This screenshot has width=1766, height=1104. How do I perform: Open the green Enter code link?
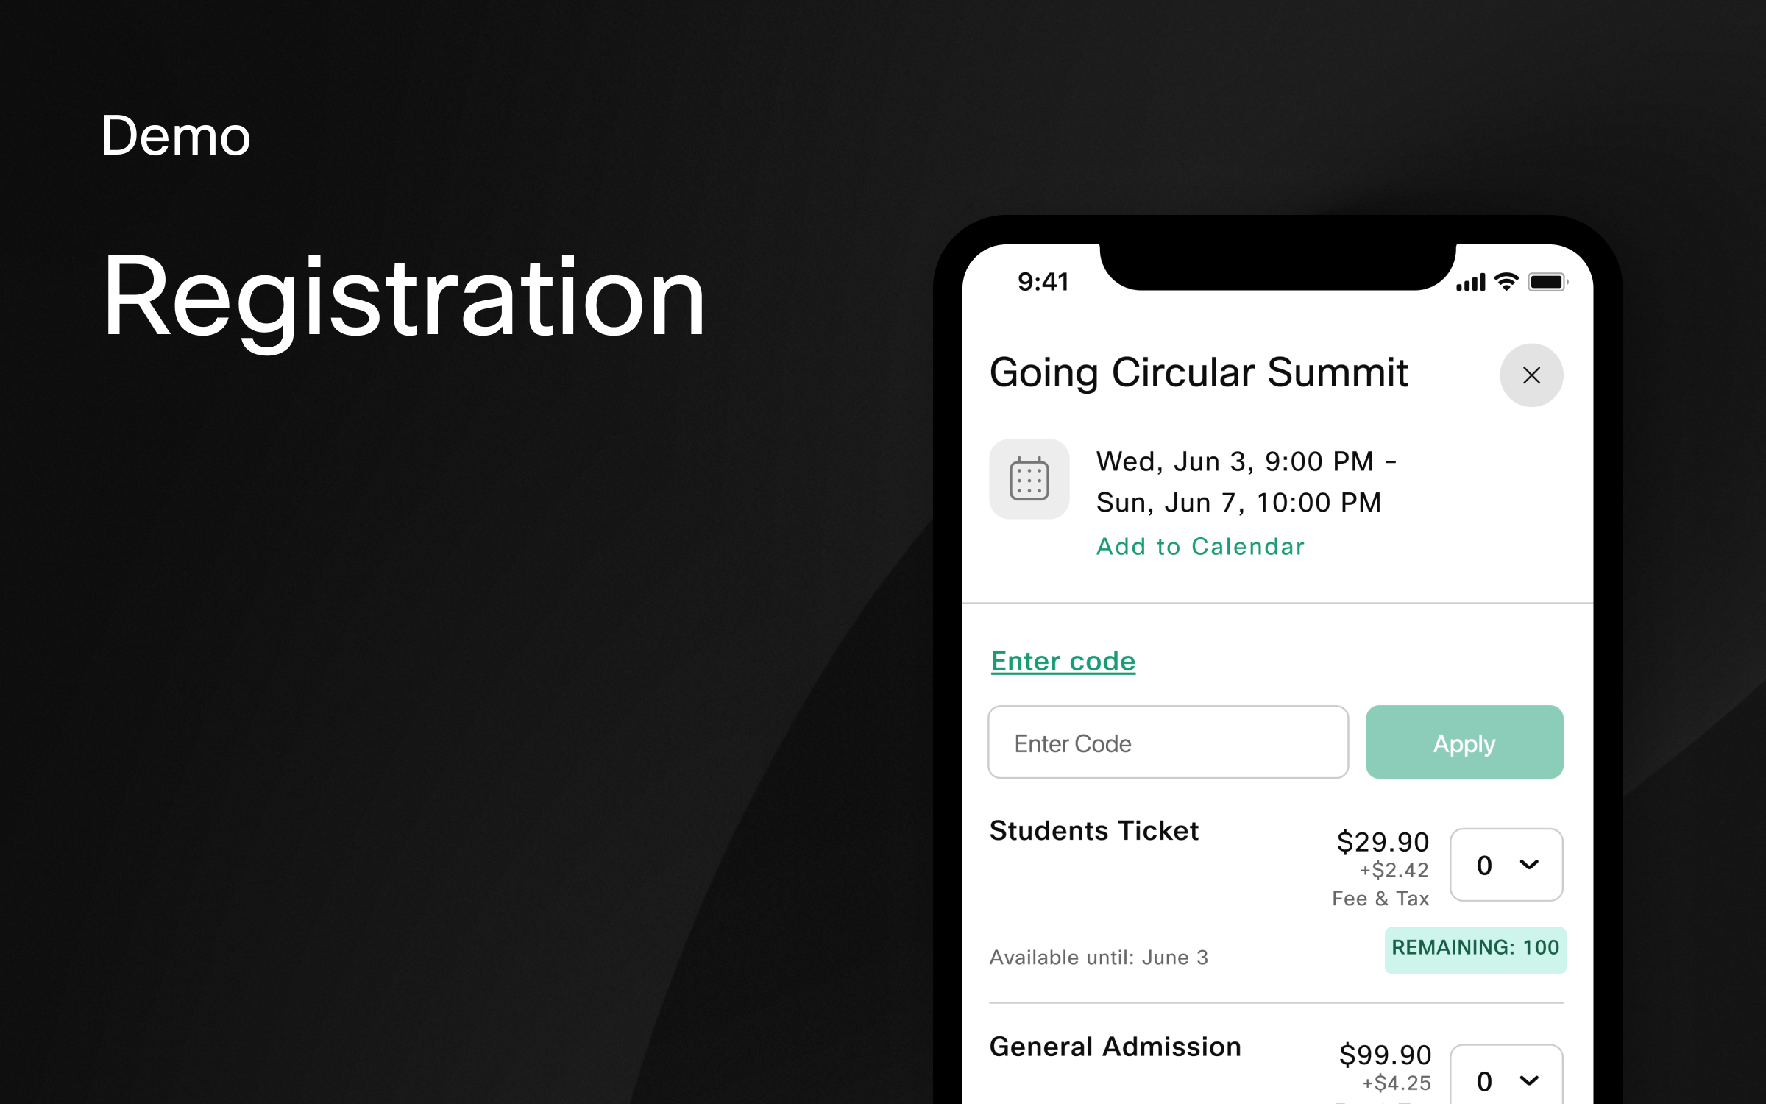click(x=1063, y=661)
